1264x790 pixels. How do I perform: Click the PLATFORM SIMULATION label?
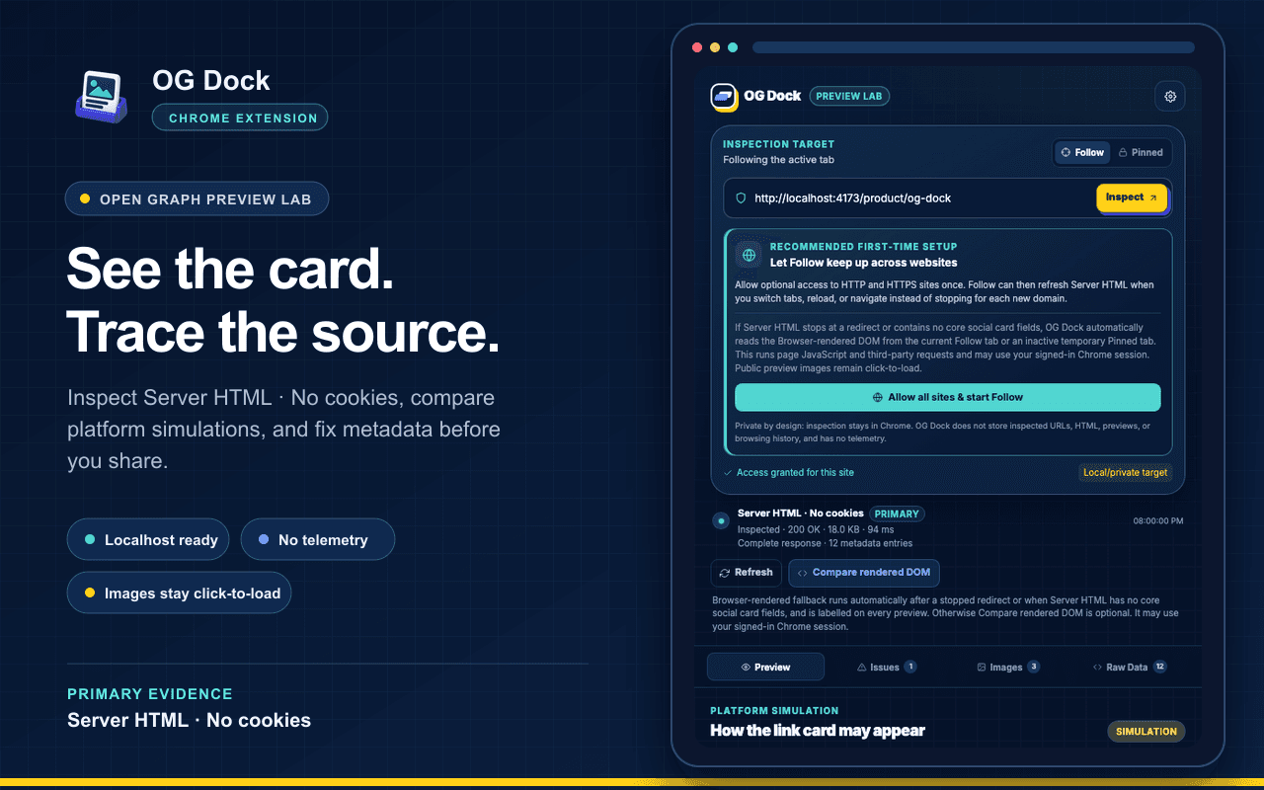774,711
